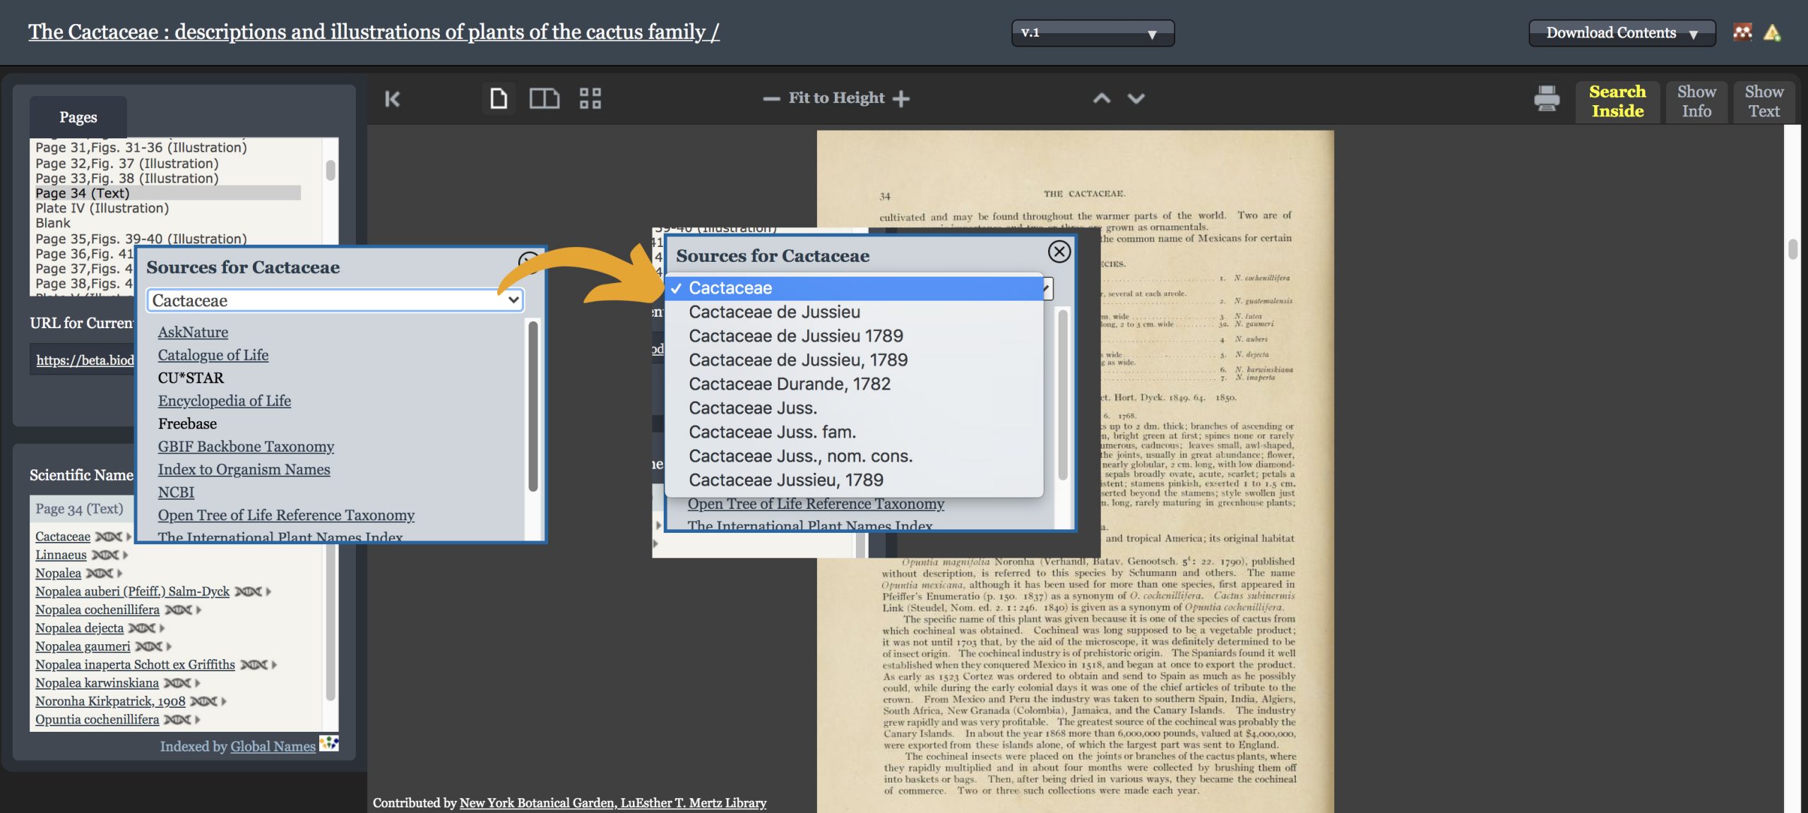The image size is (1808, 813).
Task: Open Encyclopedia of Life source link
Action: [225, 401]
